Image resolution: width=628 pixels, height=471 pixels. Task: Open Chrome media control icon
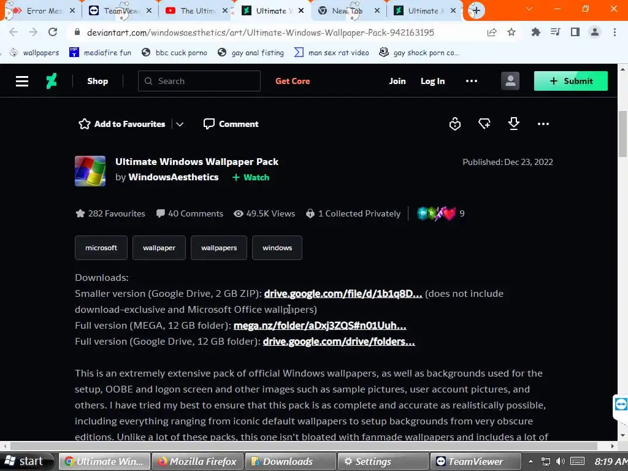tap(555, 32)
